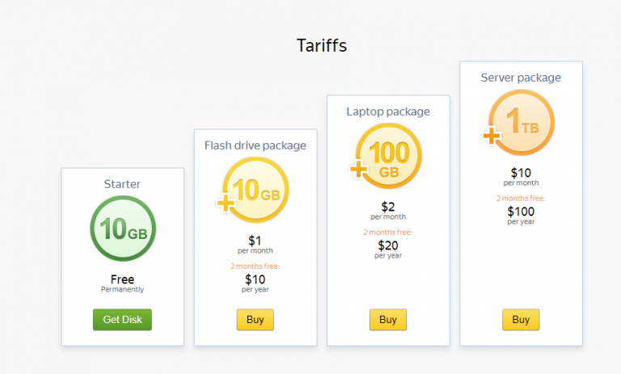Select the Server package title
Image resolution: width=621 pixels, height=374 pixels.
coord(521,78)
